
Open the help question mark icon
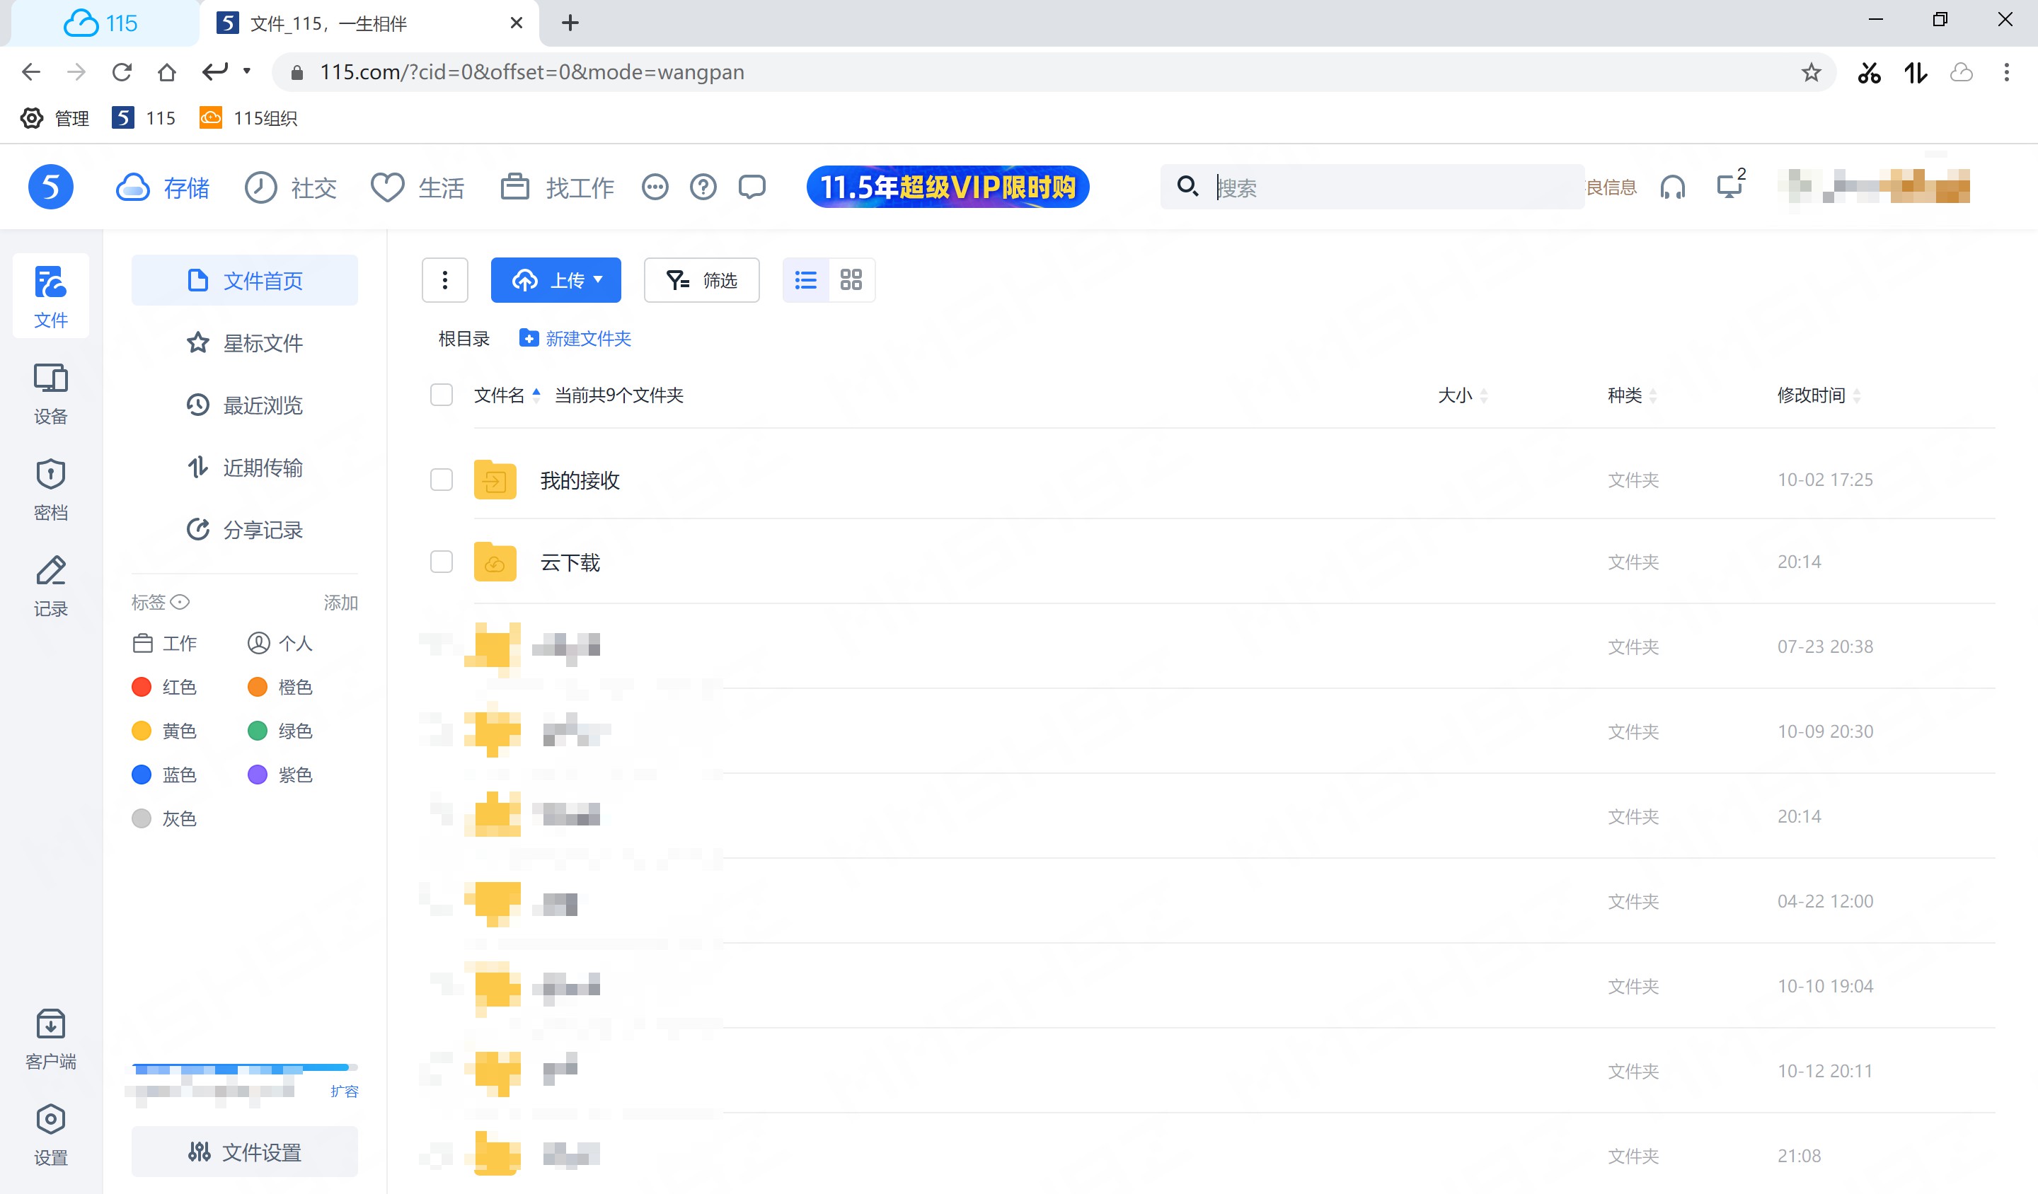coord(703,187)
